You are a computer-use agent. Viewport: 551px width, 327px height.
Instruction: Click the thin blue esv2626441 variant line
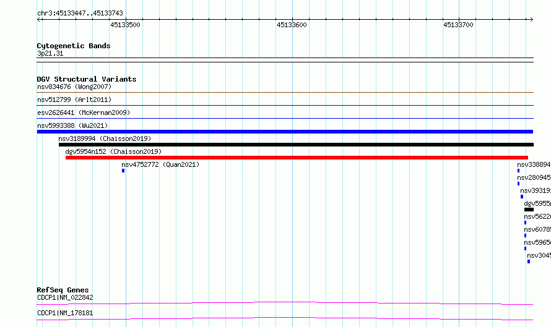tap(285, 118)
